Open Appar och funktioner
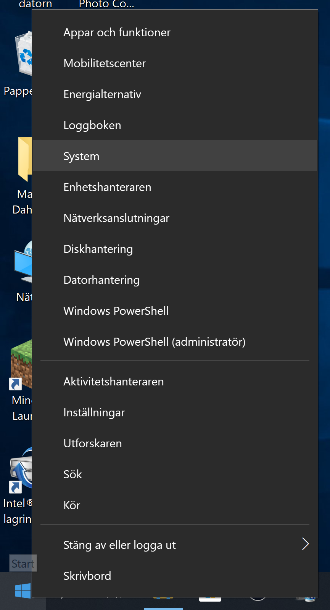Screen dimensions: 330x610 click(175, 32)
